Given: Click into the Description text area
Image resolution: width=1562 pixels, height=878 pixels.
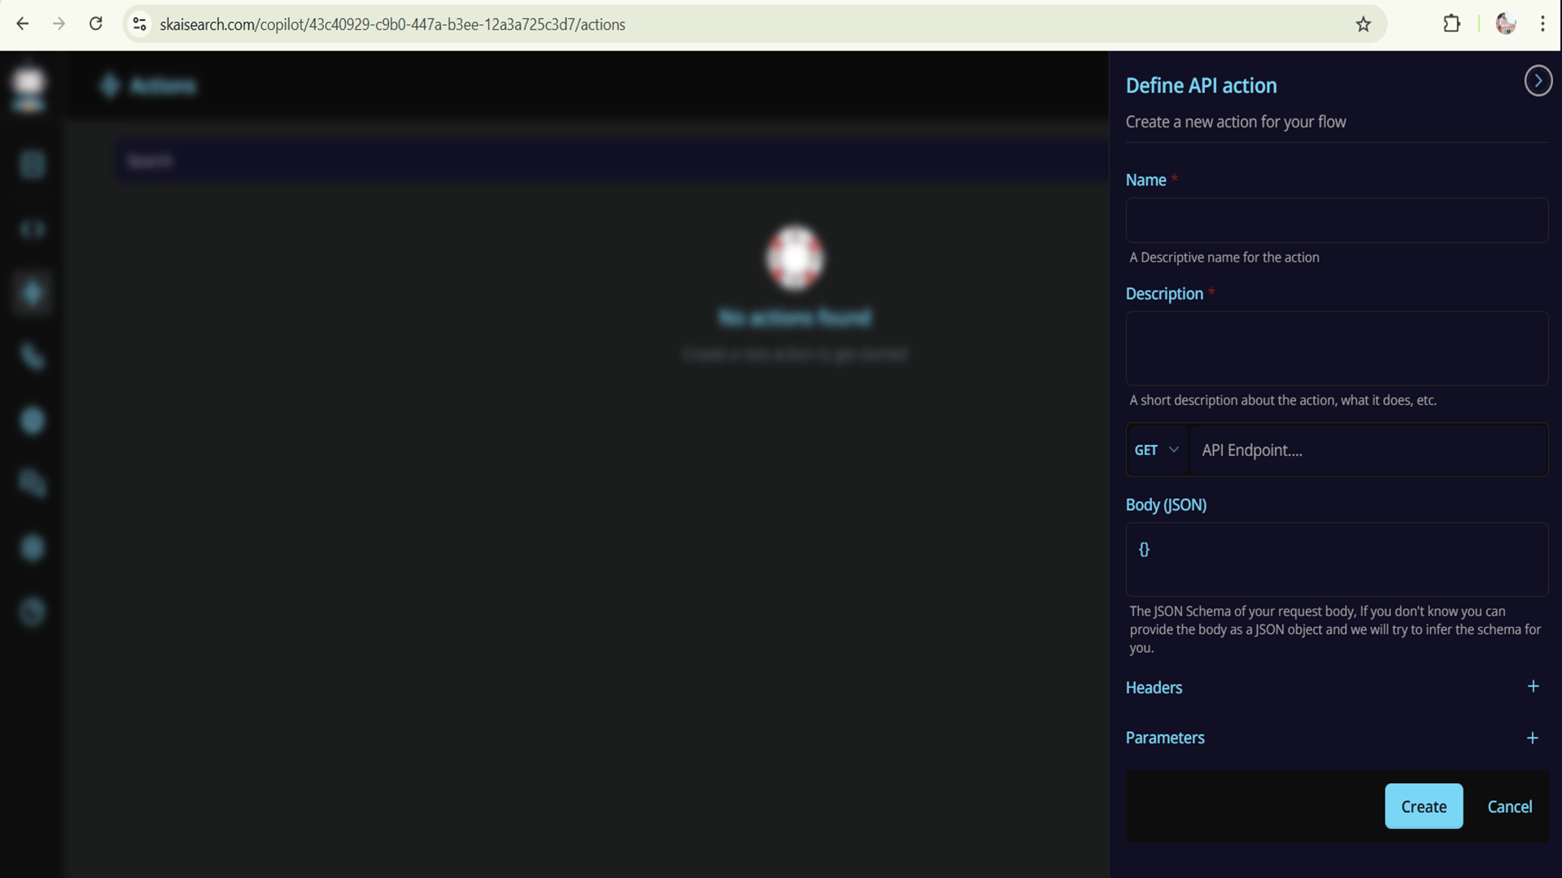Looking at the screenshot, I should pyautogui.click(x=1336, y=349).
